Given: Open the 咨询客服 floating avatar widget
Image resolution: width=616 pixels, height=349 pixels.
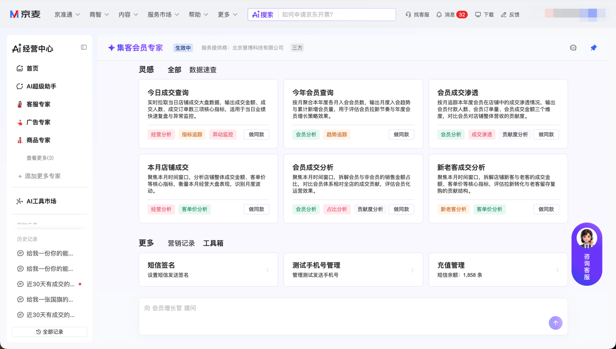Looking at the screenshot, I should [x=587, y=254].
